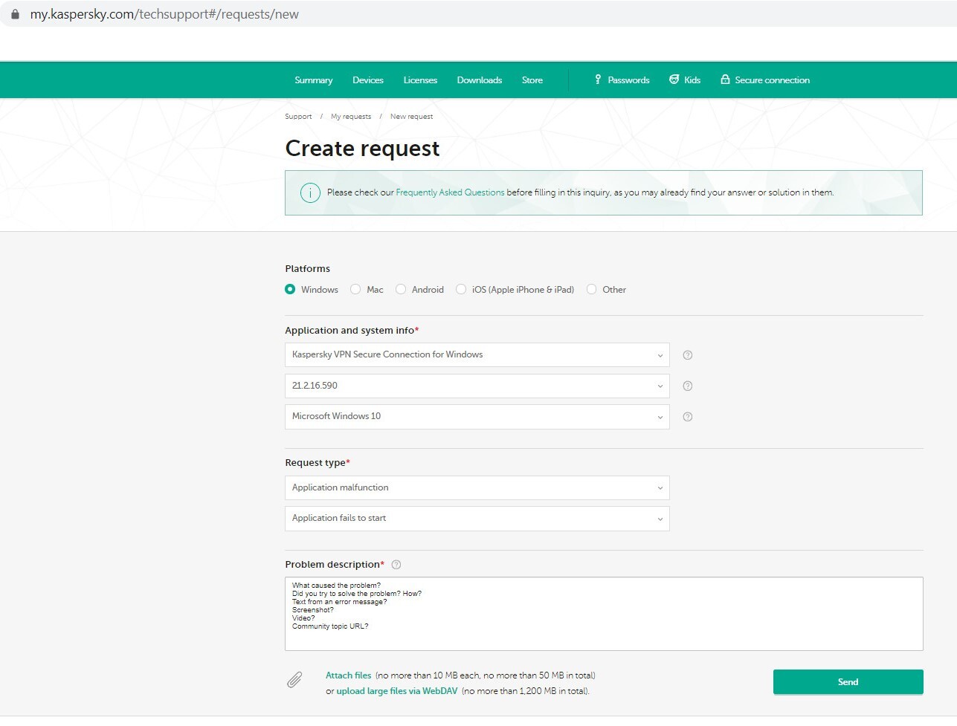Screen dimensions: 957x726
Task: Click help icon next to Problem description
Action: tap(396, 565)
